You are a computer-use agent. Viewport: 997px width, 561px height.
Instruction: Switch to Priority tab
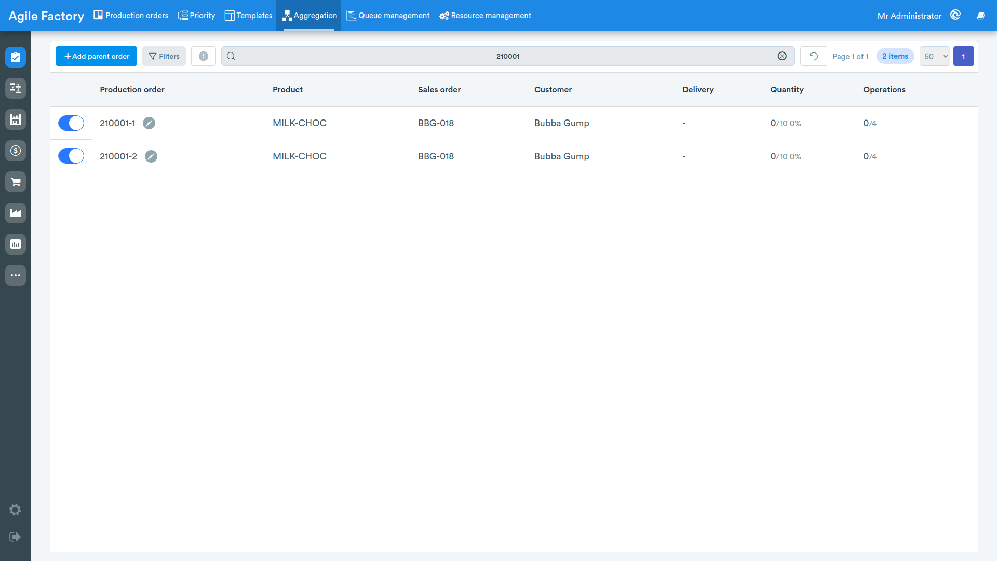[x=196, y=16]
